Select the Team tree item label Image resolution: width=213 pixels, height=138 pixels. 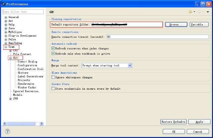click(x=11, y=47)
